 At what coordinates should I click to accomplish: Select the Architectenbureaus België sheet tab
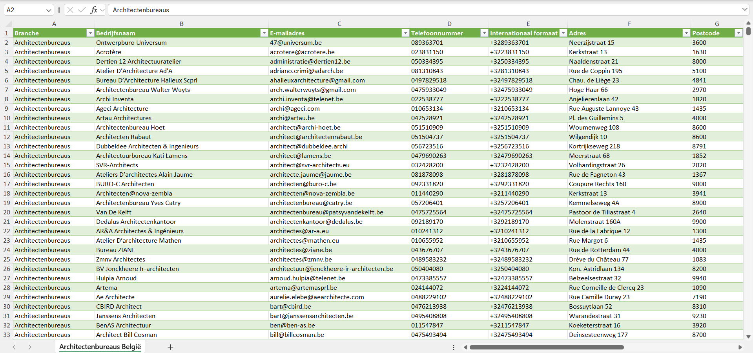100,347
